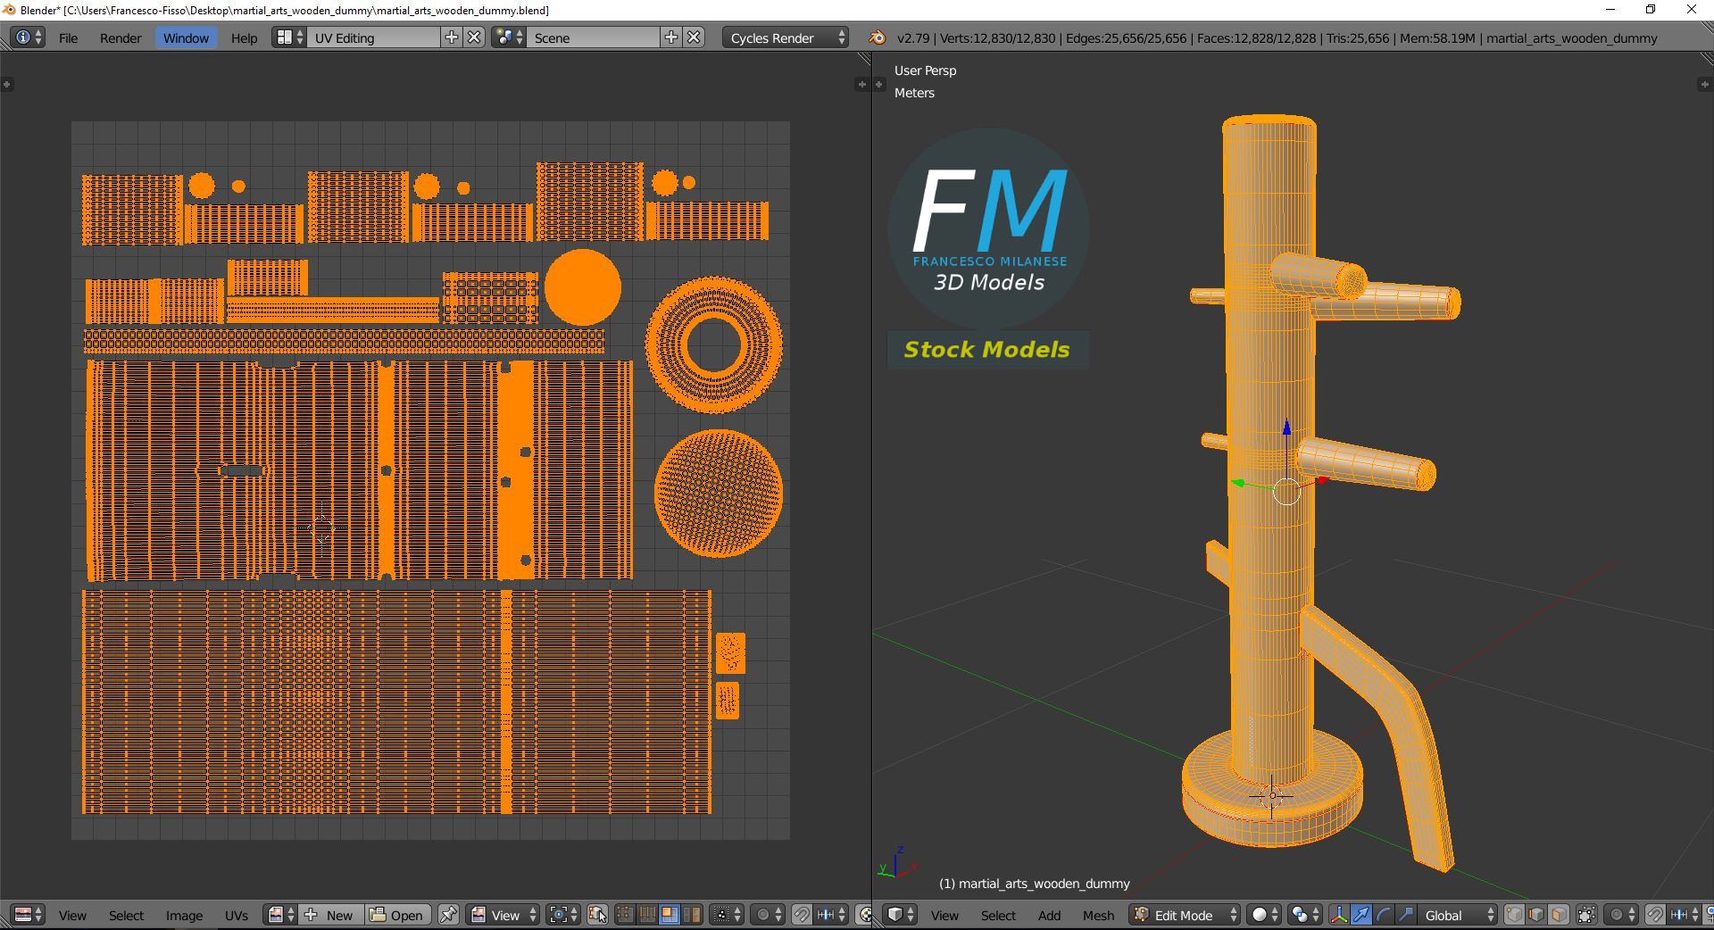Enable the translate manipulator arrow

pyautogui.click(x=1361, y=915)
